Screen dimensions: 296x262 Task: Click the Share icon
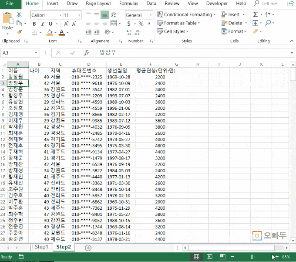tap(290, 3)
